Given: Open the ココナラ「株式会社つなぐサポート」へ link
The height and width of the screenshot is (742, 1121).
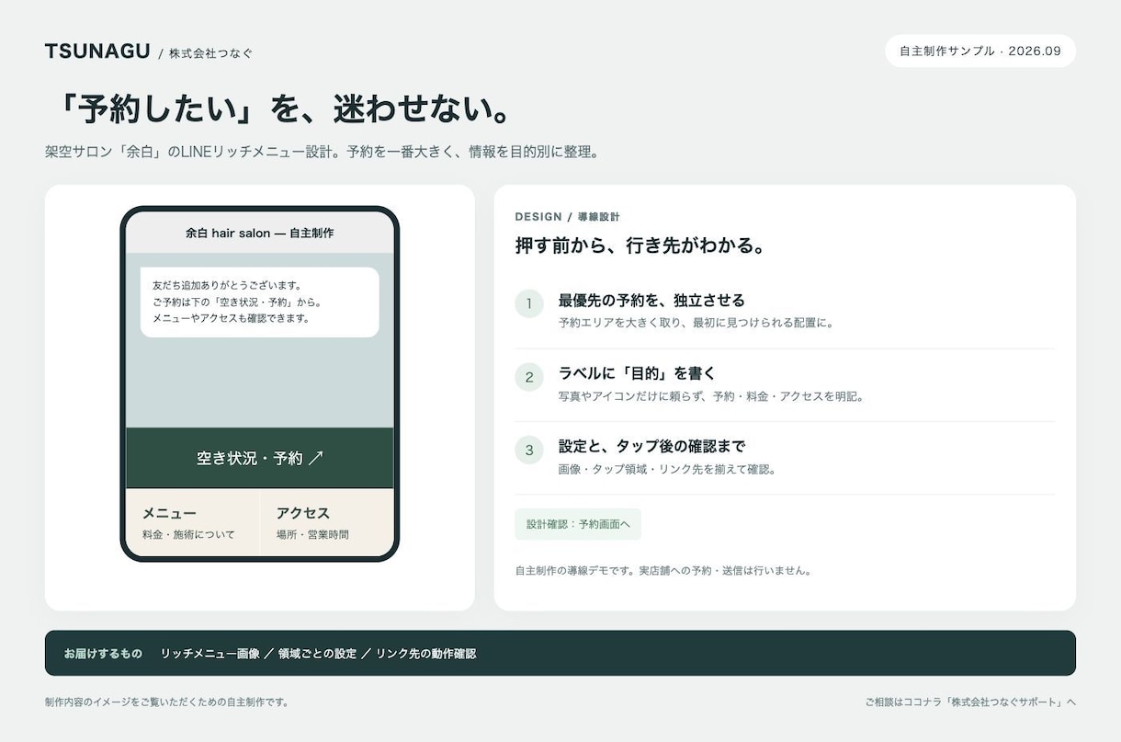Looking at the screenshot, I should point(970,702).
